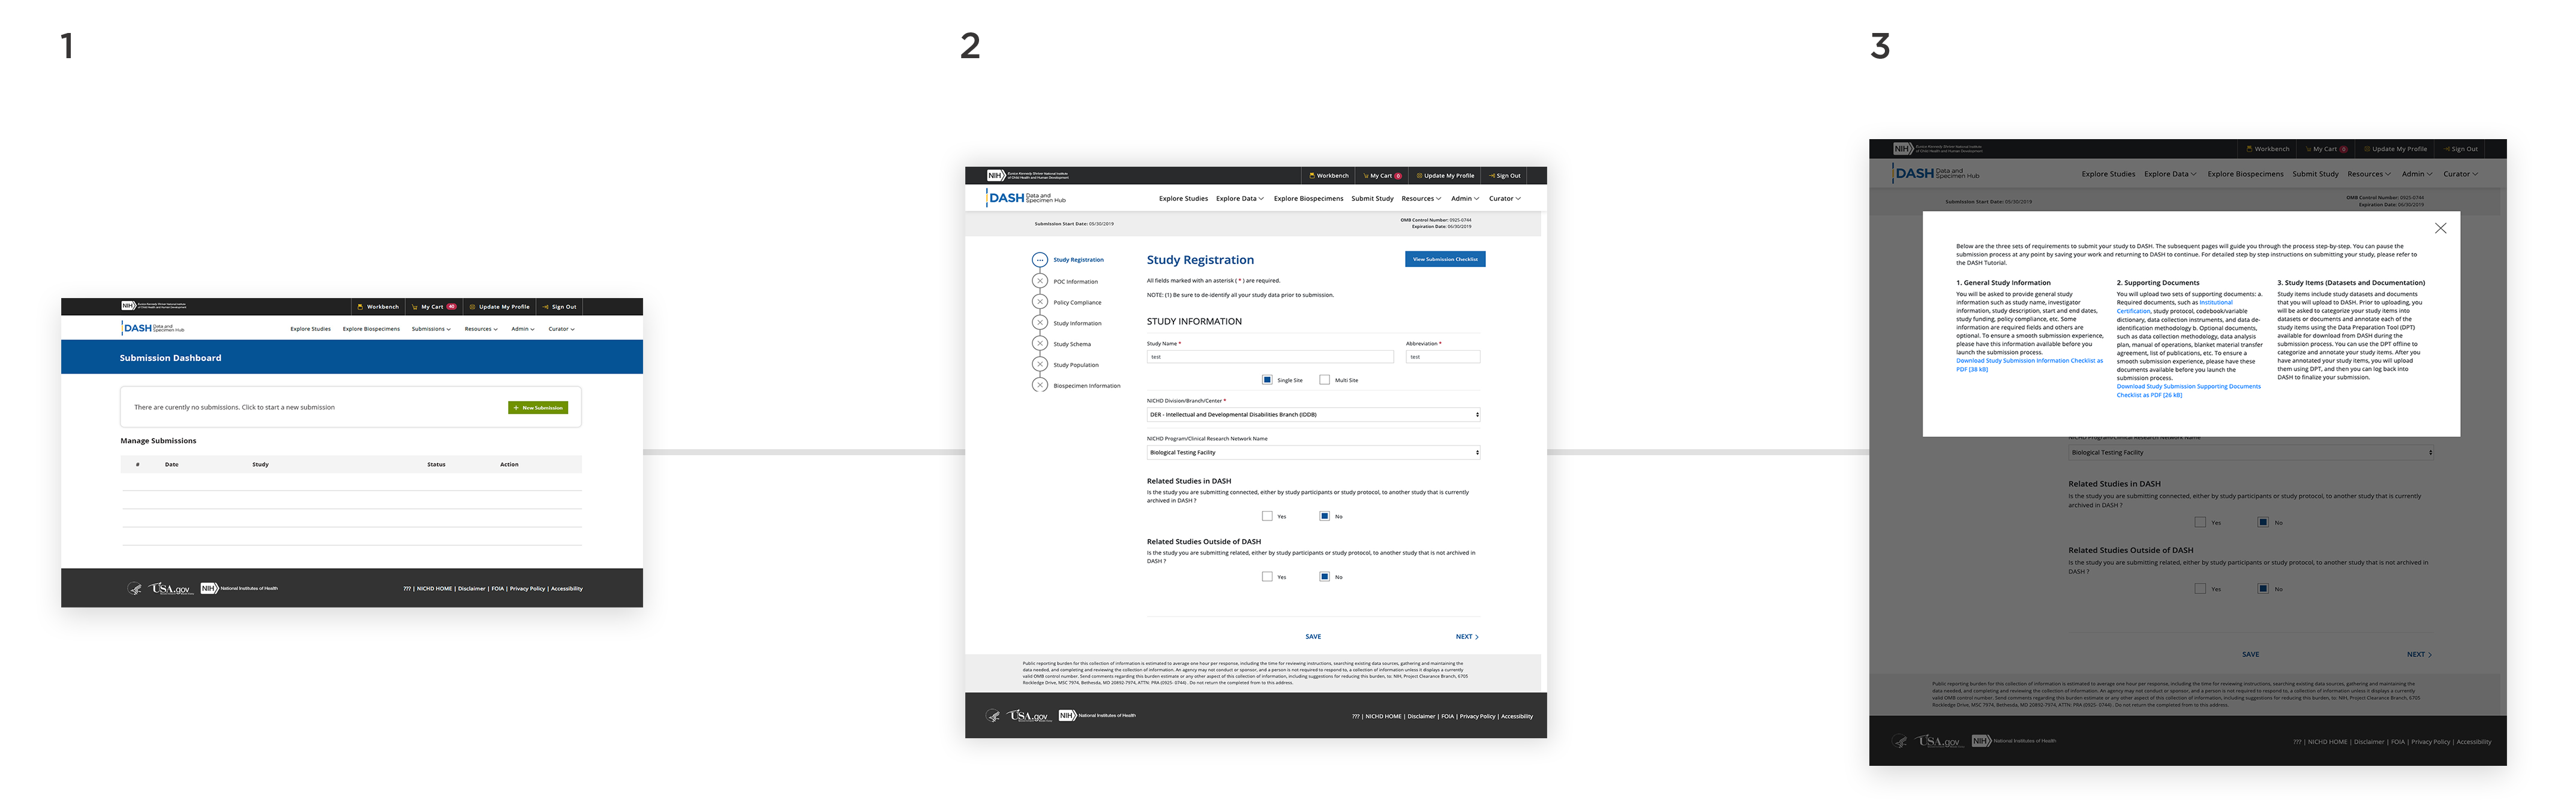Click Sign Out in screen 1 header
Screen dimensions: 2576x809
559,307
